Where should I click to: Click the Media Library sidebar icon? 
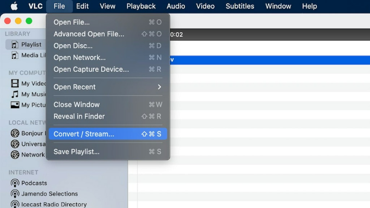click(x=15, y=55)
